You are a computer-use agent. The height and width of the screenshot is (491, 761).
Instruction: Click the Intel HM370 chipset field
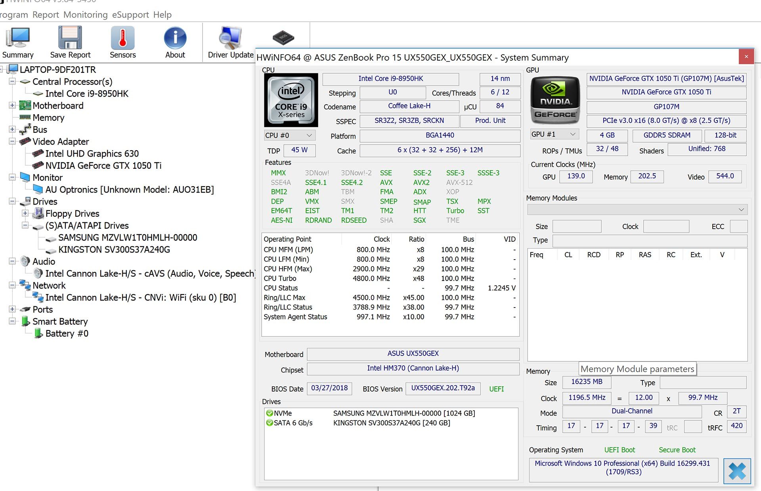click(413, 369)
